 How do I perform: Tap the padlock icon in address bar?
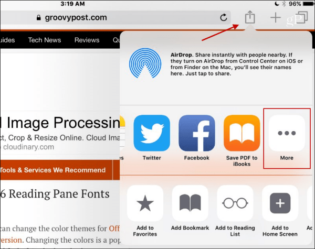(38, 18)
